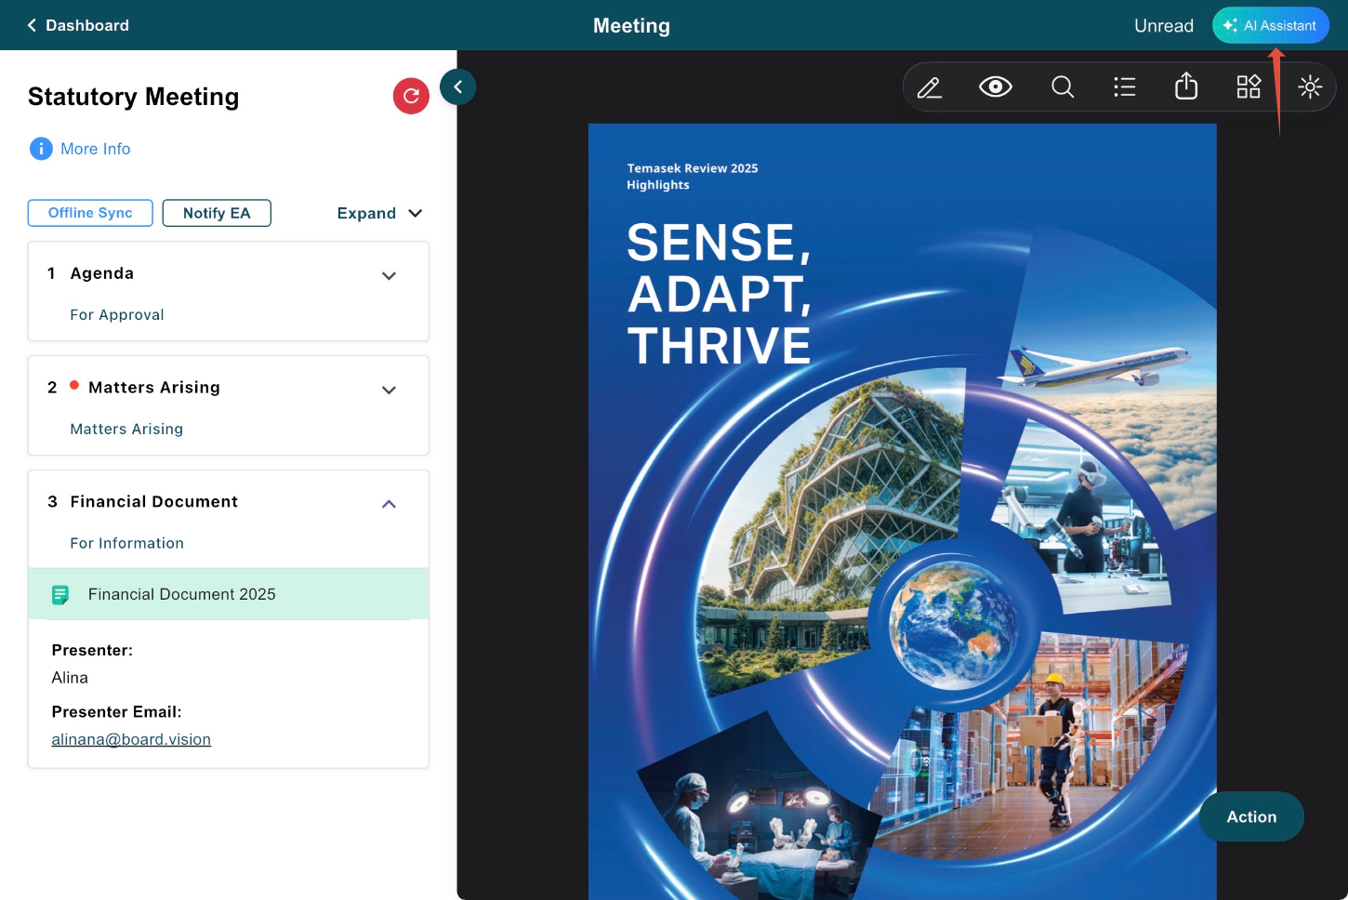Click the Action button
Viewport: 1348px width, 900px height.
click(x=1251, y=816)
